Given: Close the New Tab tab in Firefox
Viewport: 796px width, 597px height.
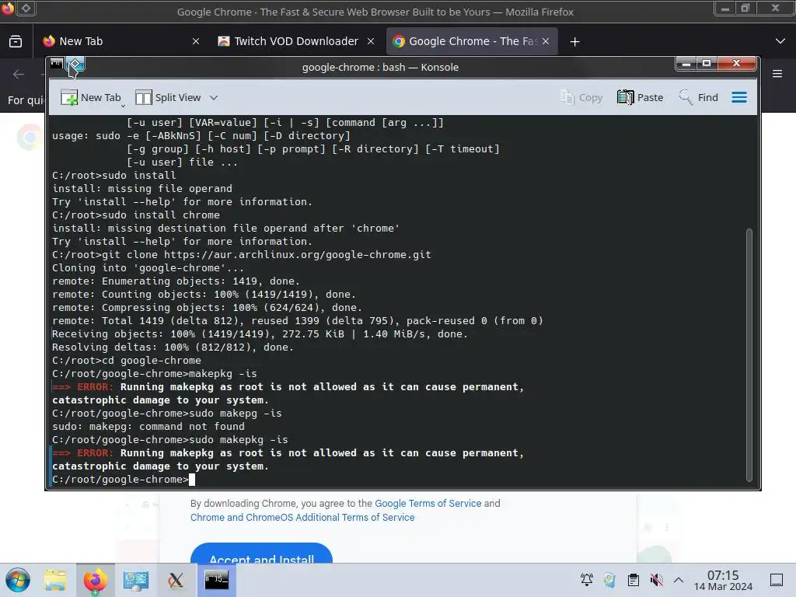Looking at the screenshot, I should click(196, 42).
